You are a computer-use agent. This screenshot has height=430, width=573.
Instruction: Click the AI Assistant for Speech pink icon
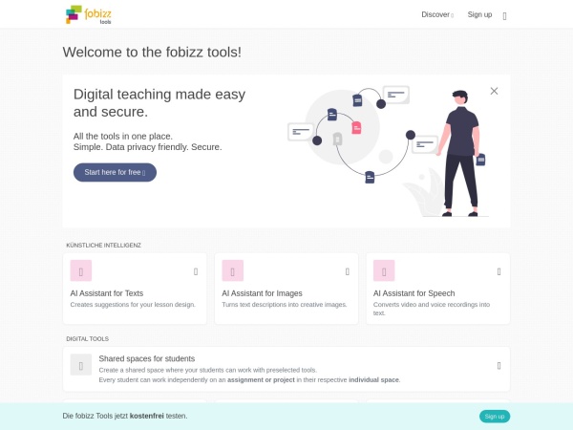[384, 270]
